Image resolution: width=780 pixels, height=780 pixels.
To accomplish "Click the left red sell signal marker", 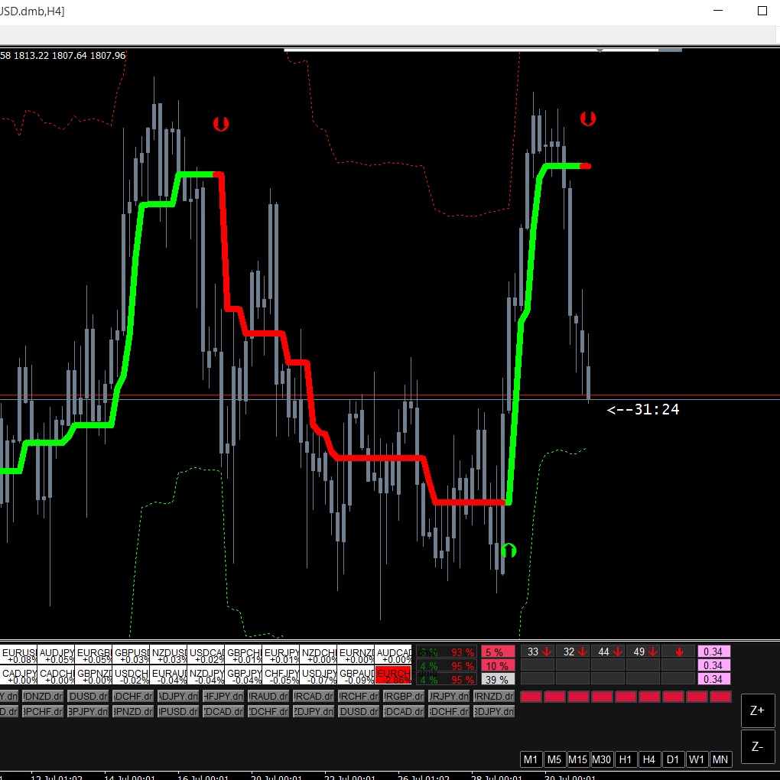I will click(x=221, y=123).
